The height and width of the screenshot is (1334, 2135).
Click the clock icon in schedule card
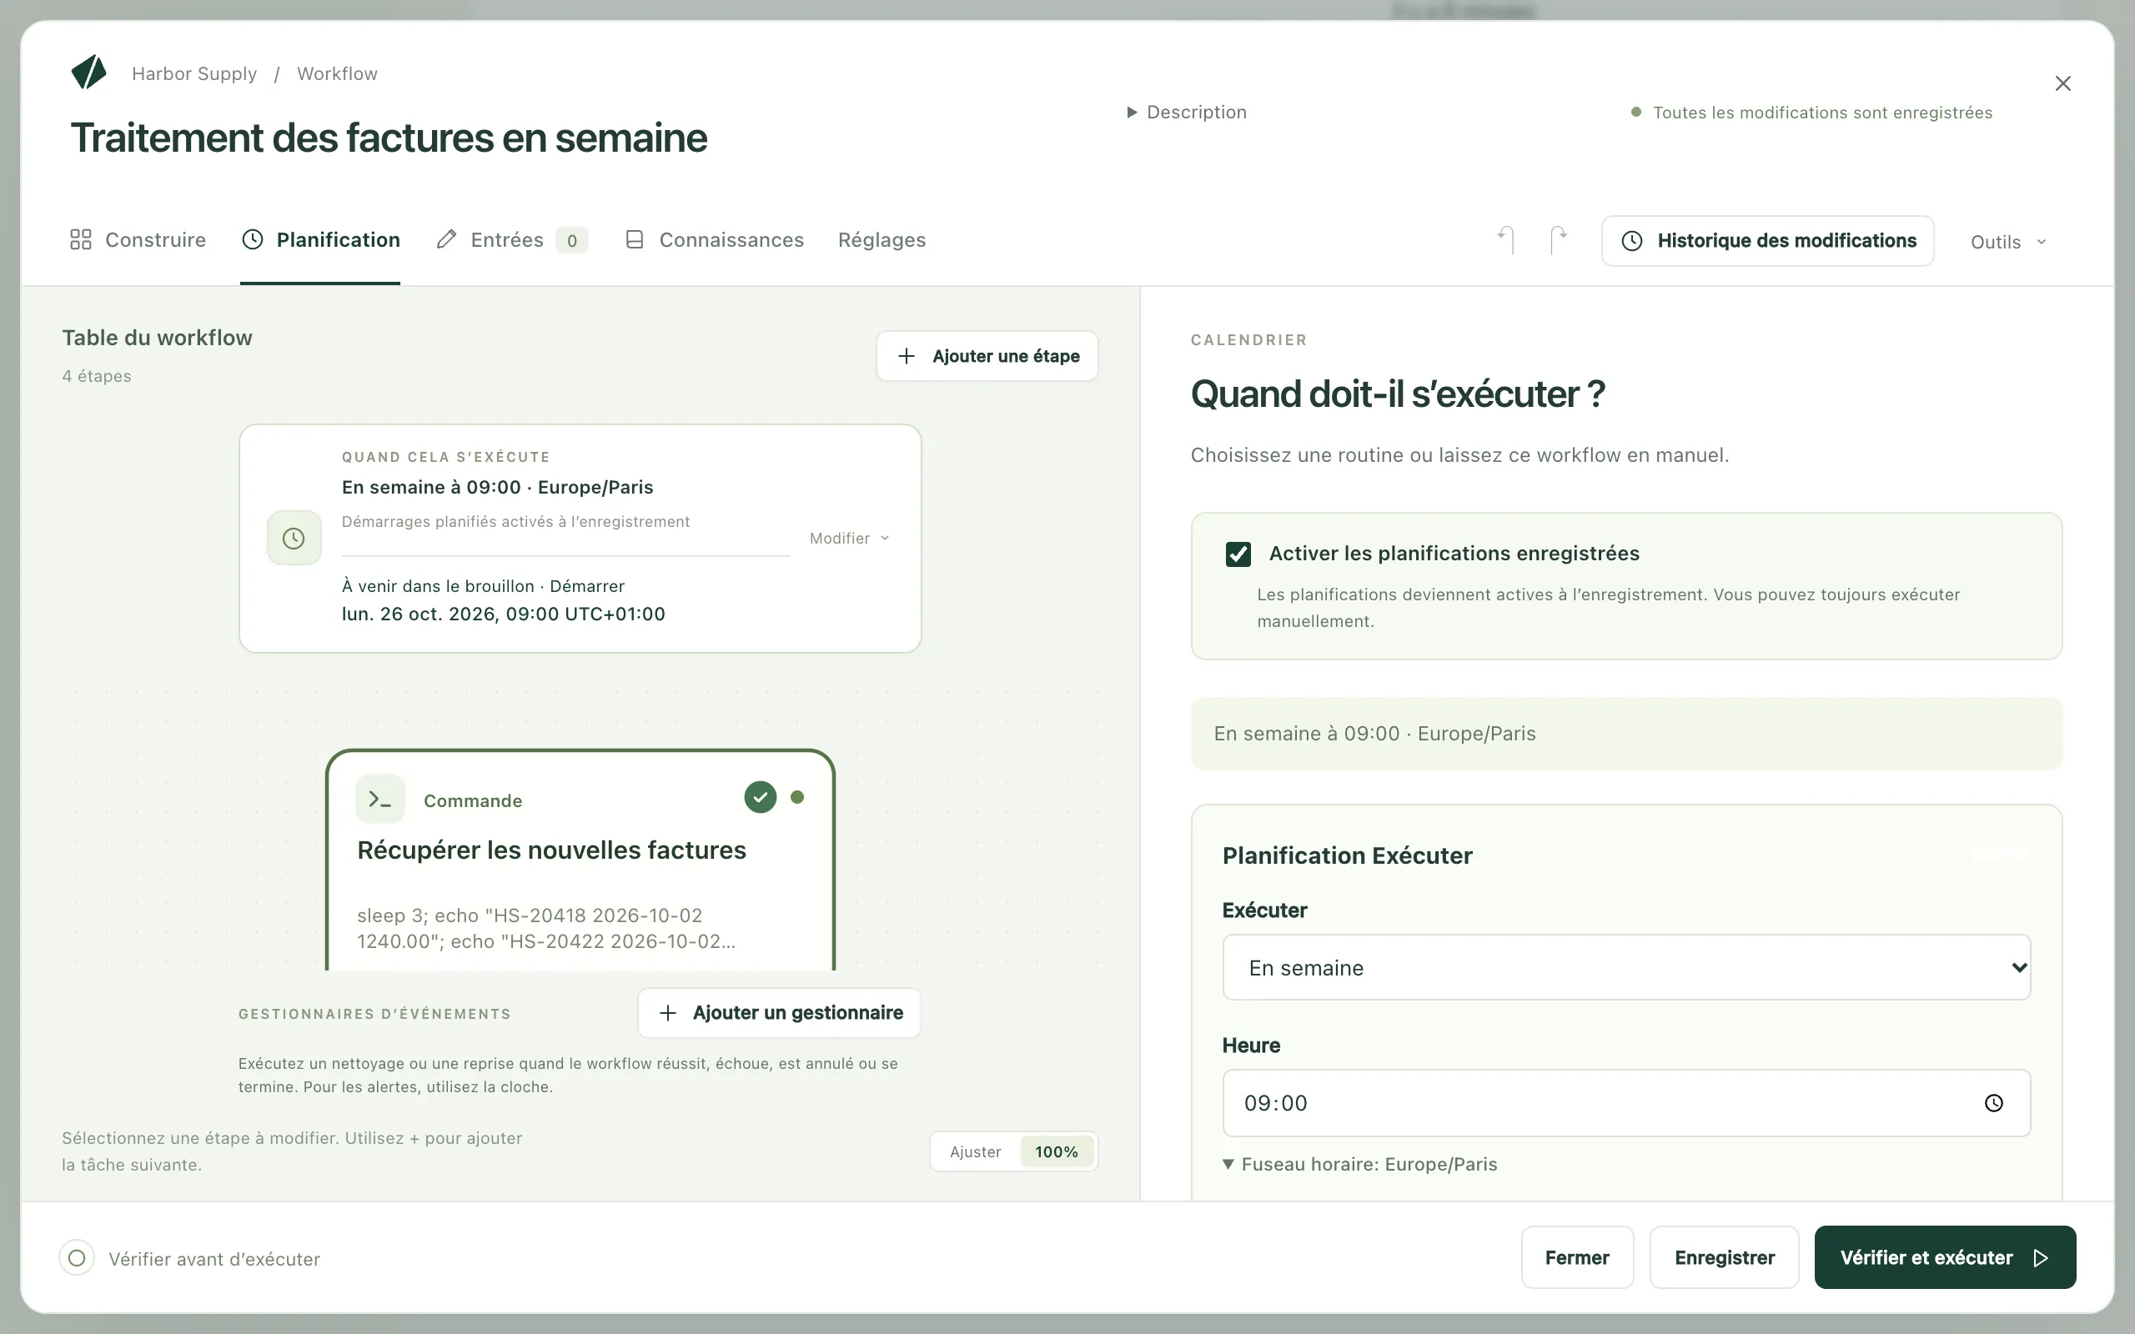(x=294, y=539)
